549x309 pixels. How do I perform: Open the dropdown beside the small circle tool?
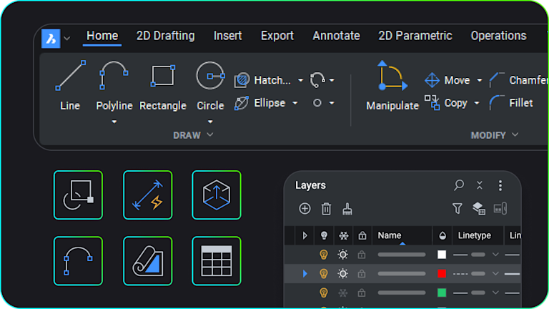tap(332, 103)
